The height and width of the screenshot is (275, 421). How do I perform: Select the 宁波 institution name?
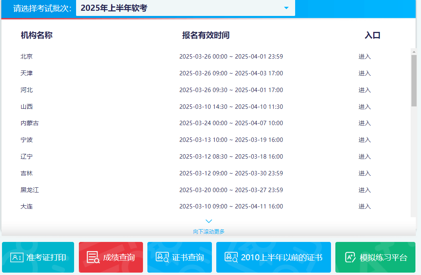pyautogui.click(x=27, y=139)
